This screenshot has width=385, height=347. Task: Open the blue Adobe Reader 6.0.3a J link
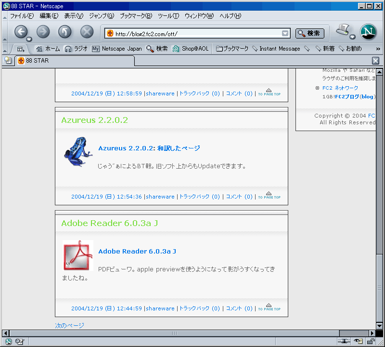coord(137,252)
